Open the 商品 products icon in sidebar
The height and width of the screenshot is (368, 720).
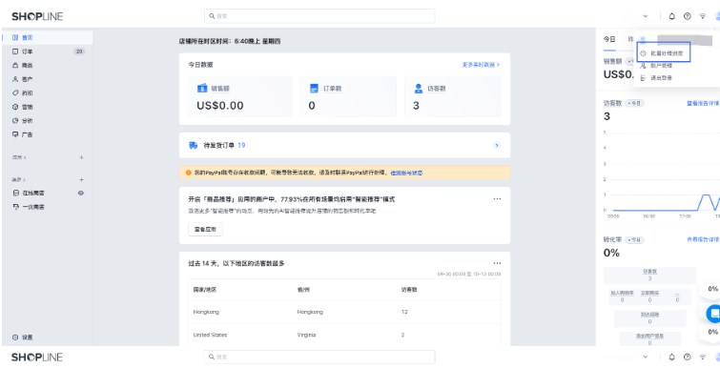coord(15,65)
